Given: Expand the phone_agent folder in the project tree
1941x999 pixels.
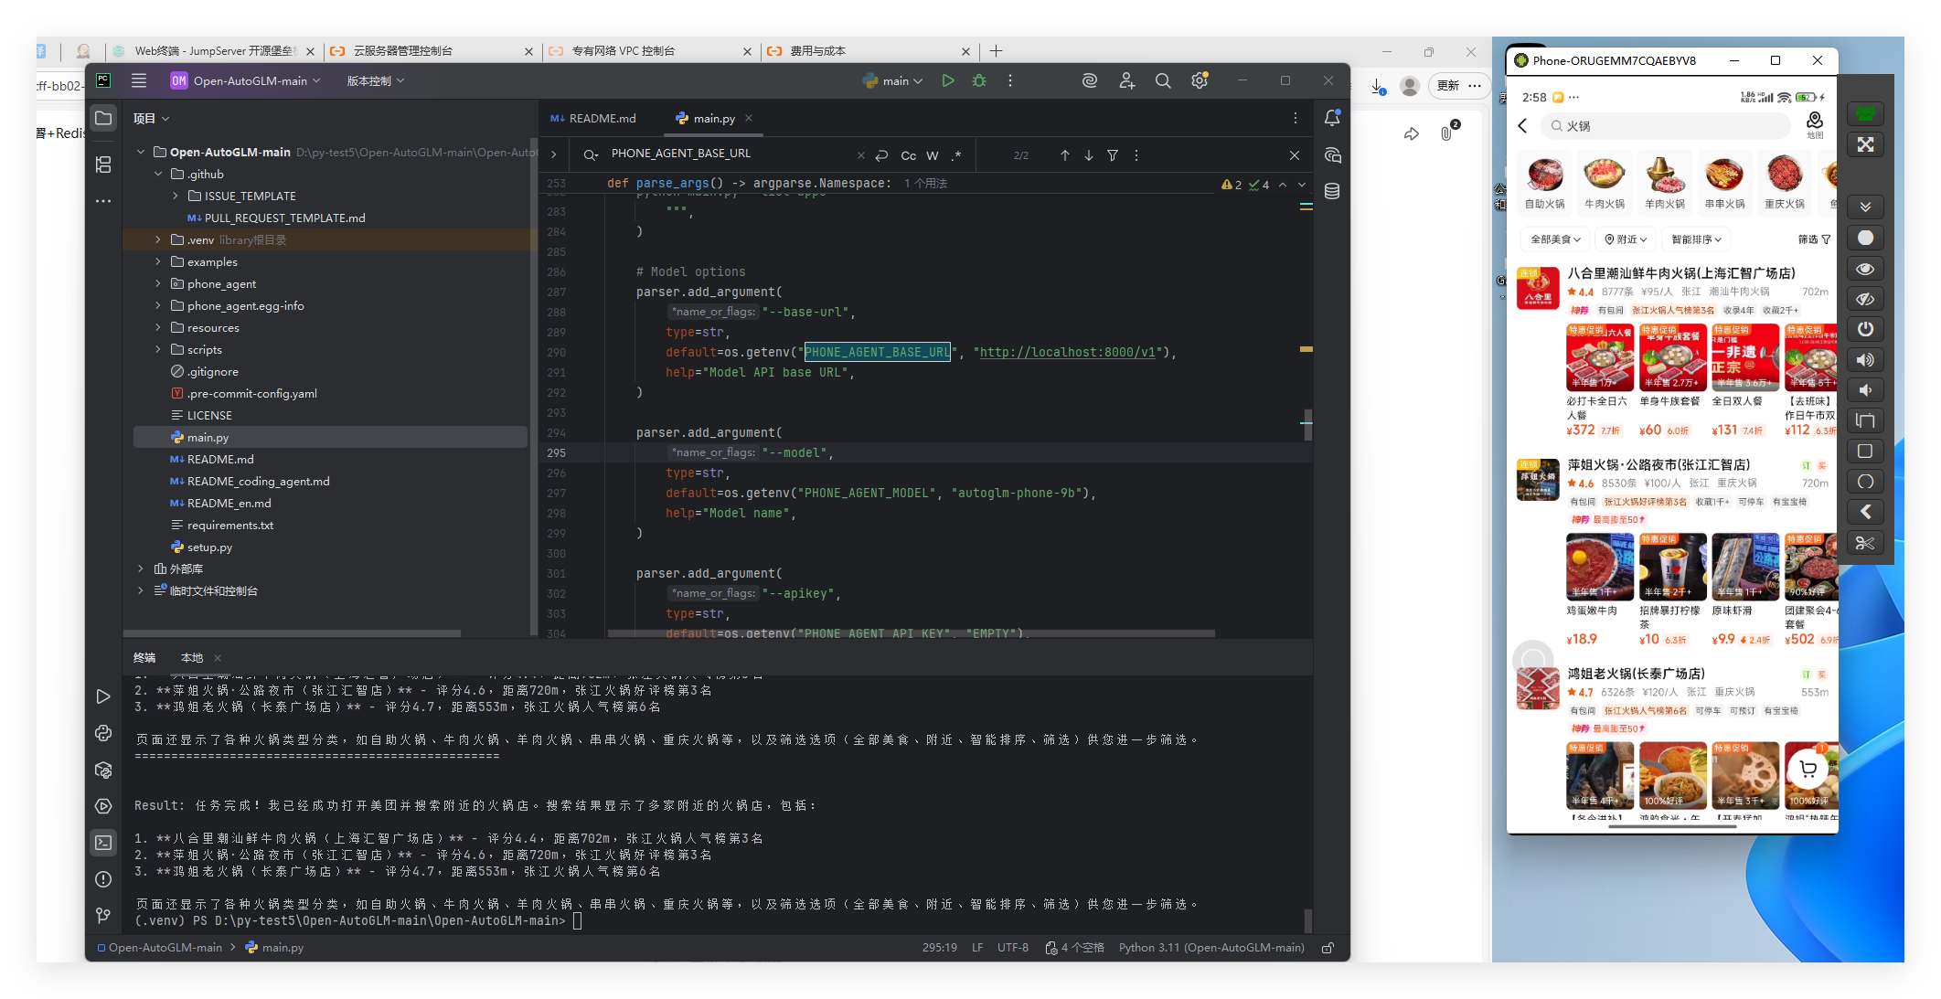Looking at the screenshot, I should pos(158,283).
